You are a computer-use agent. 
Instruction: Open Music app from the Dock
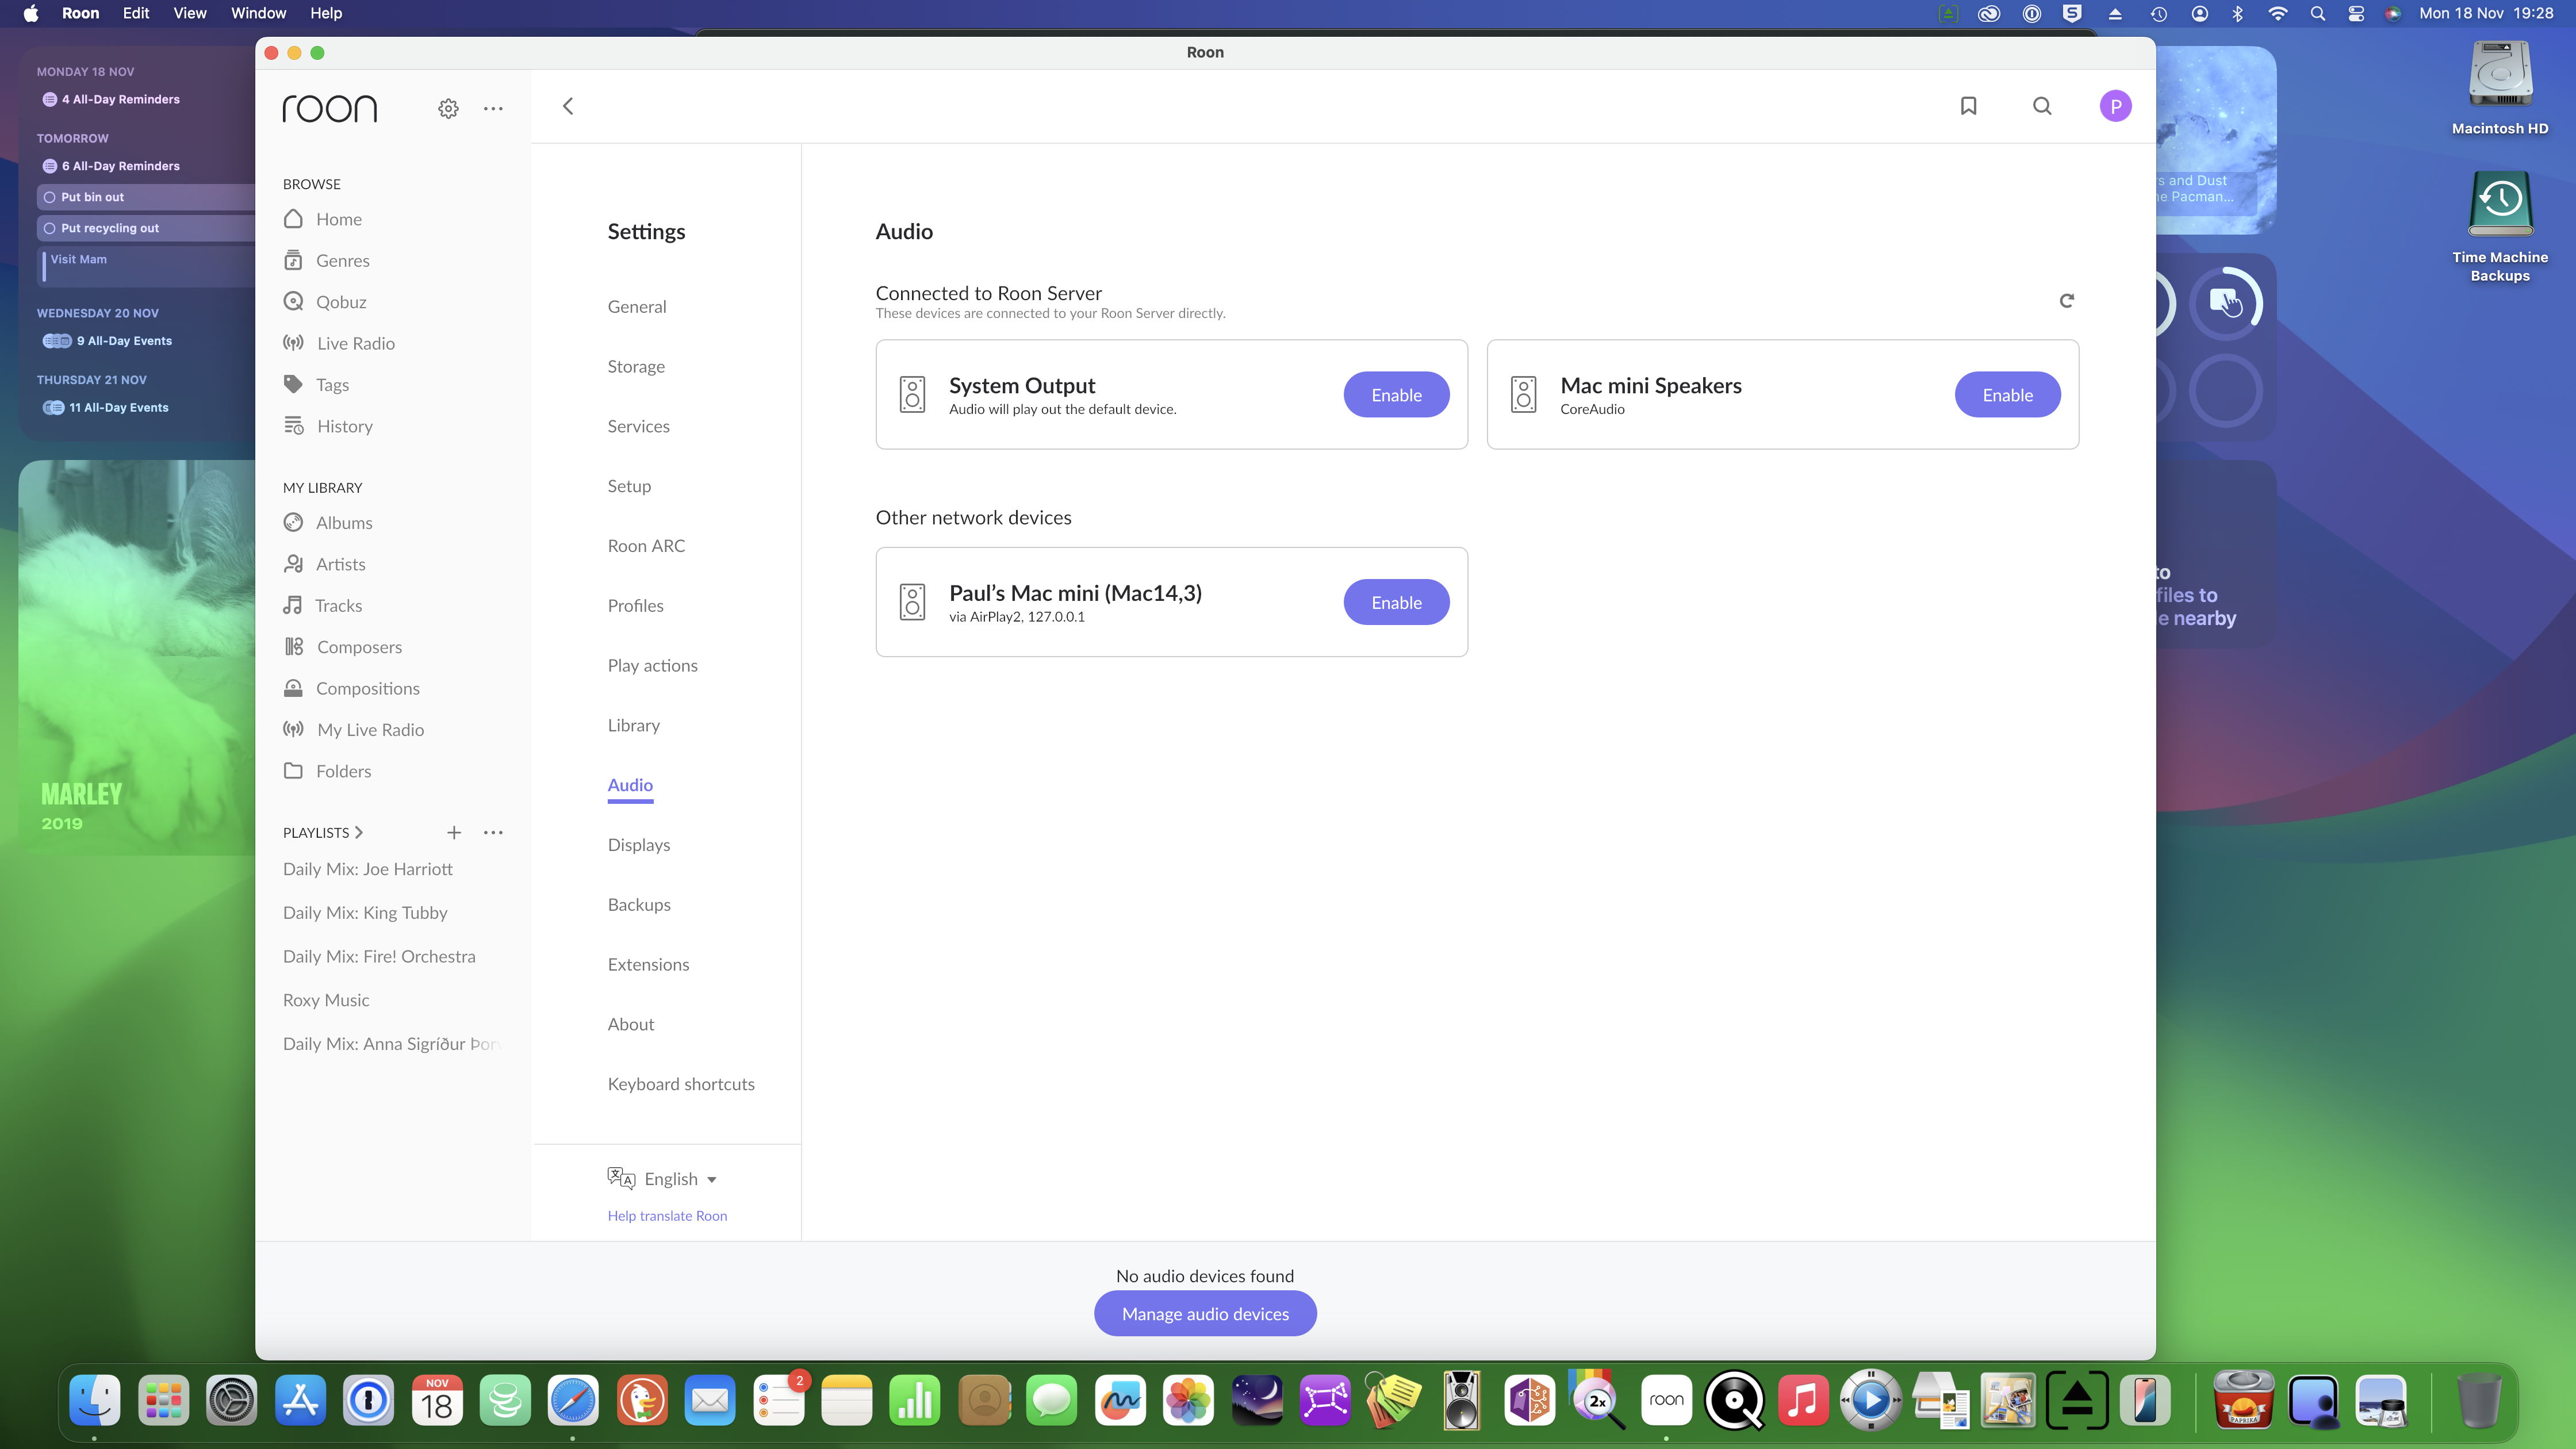click(x=1803, y=1400)
